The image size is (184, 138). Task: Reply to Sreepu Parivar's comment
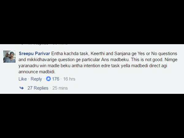36,79
